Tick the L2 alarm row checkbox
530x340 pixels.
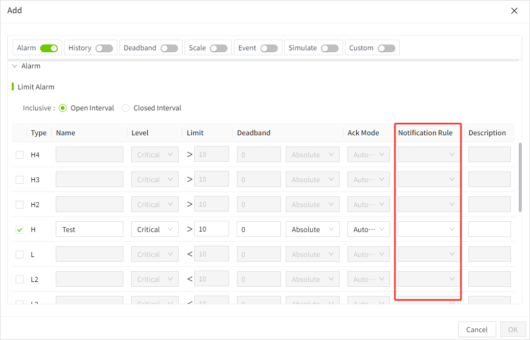(x=20, y=279)
